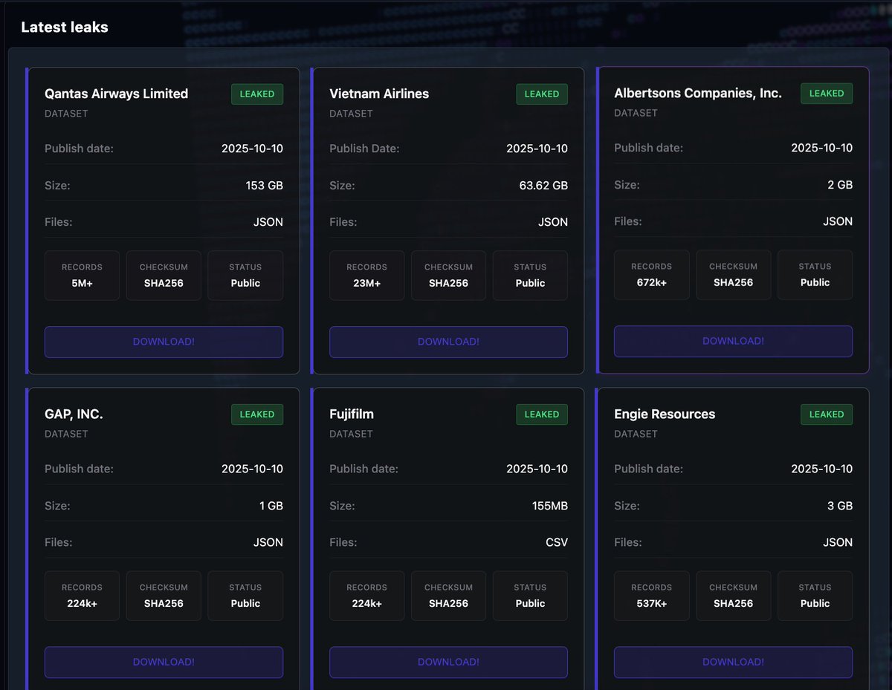Click the 153 GB size value
The width and height of the screenshot is (892, 690).
pos(265,185)
